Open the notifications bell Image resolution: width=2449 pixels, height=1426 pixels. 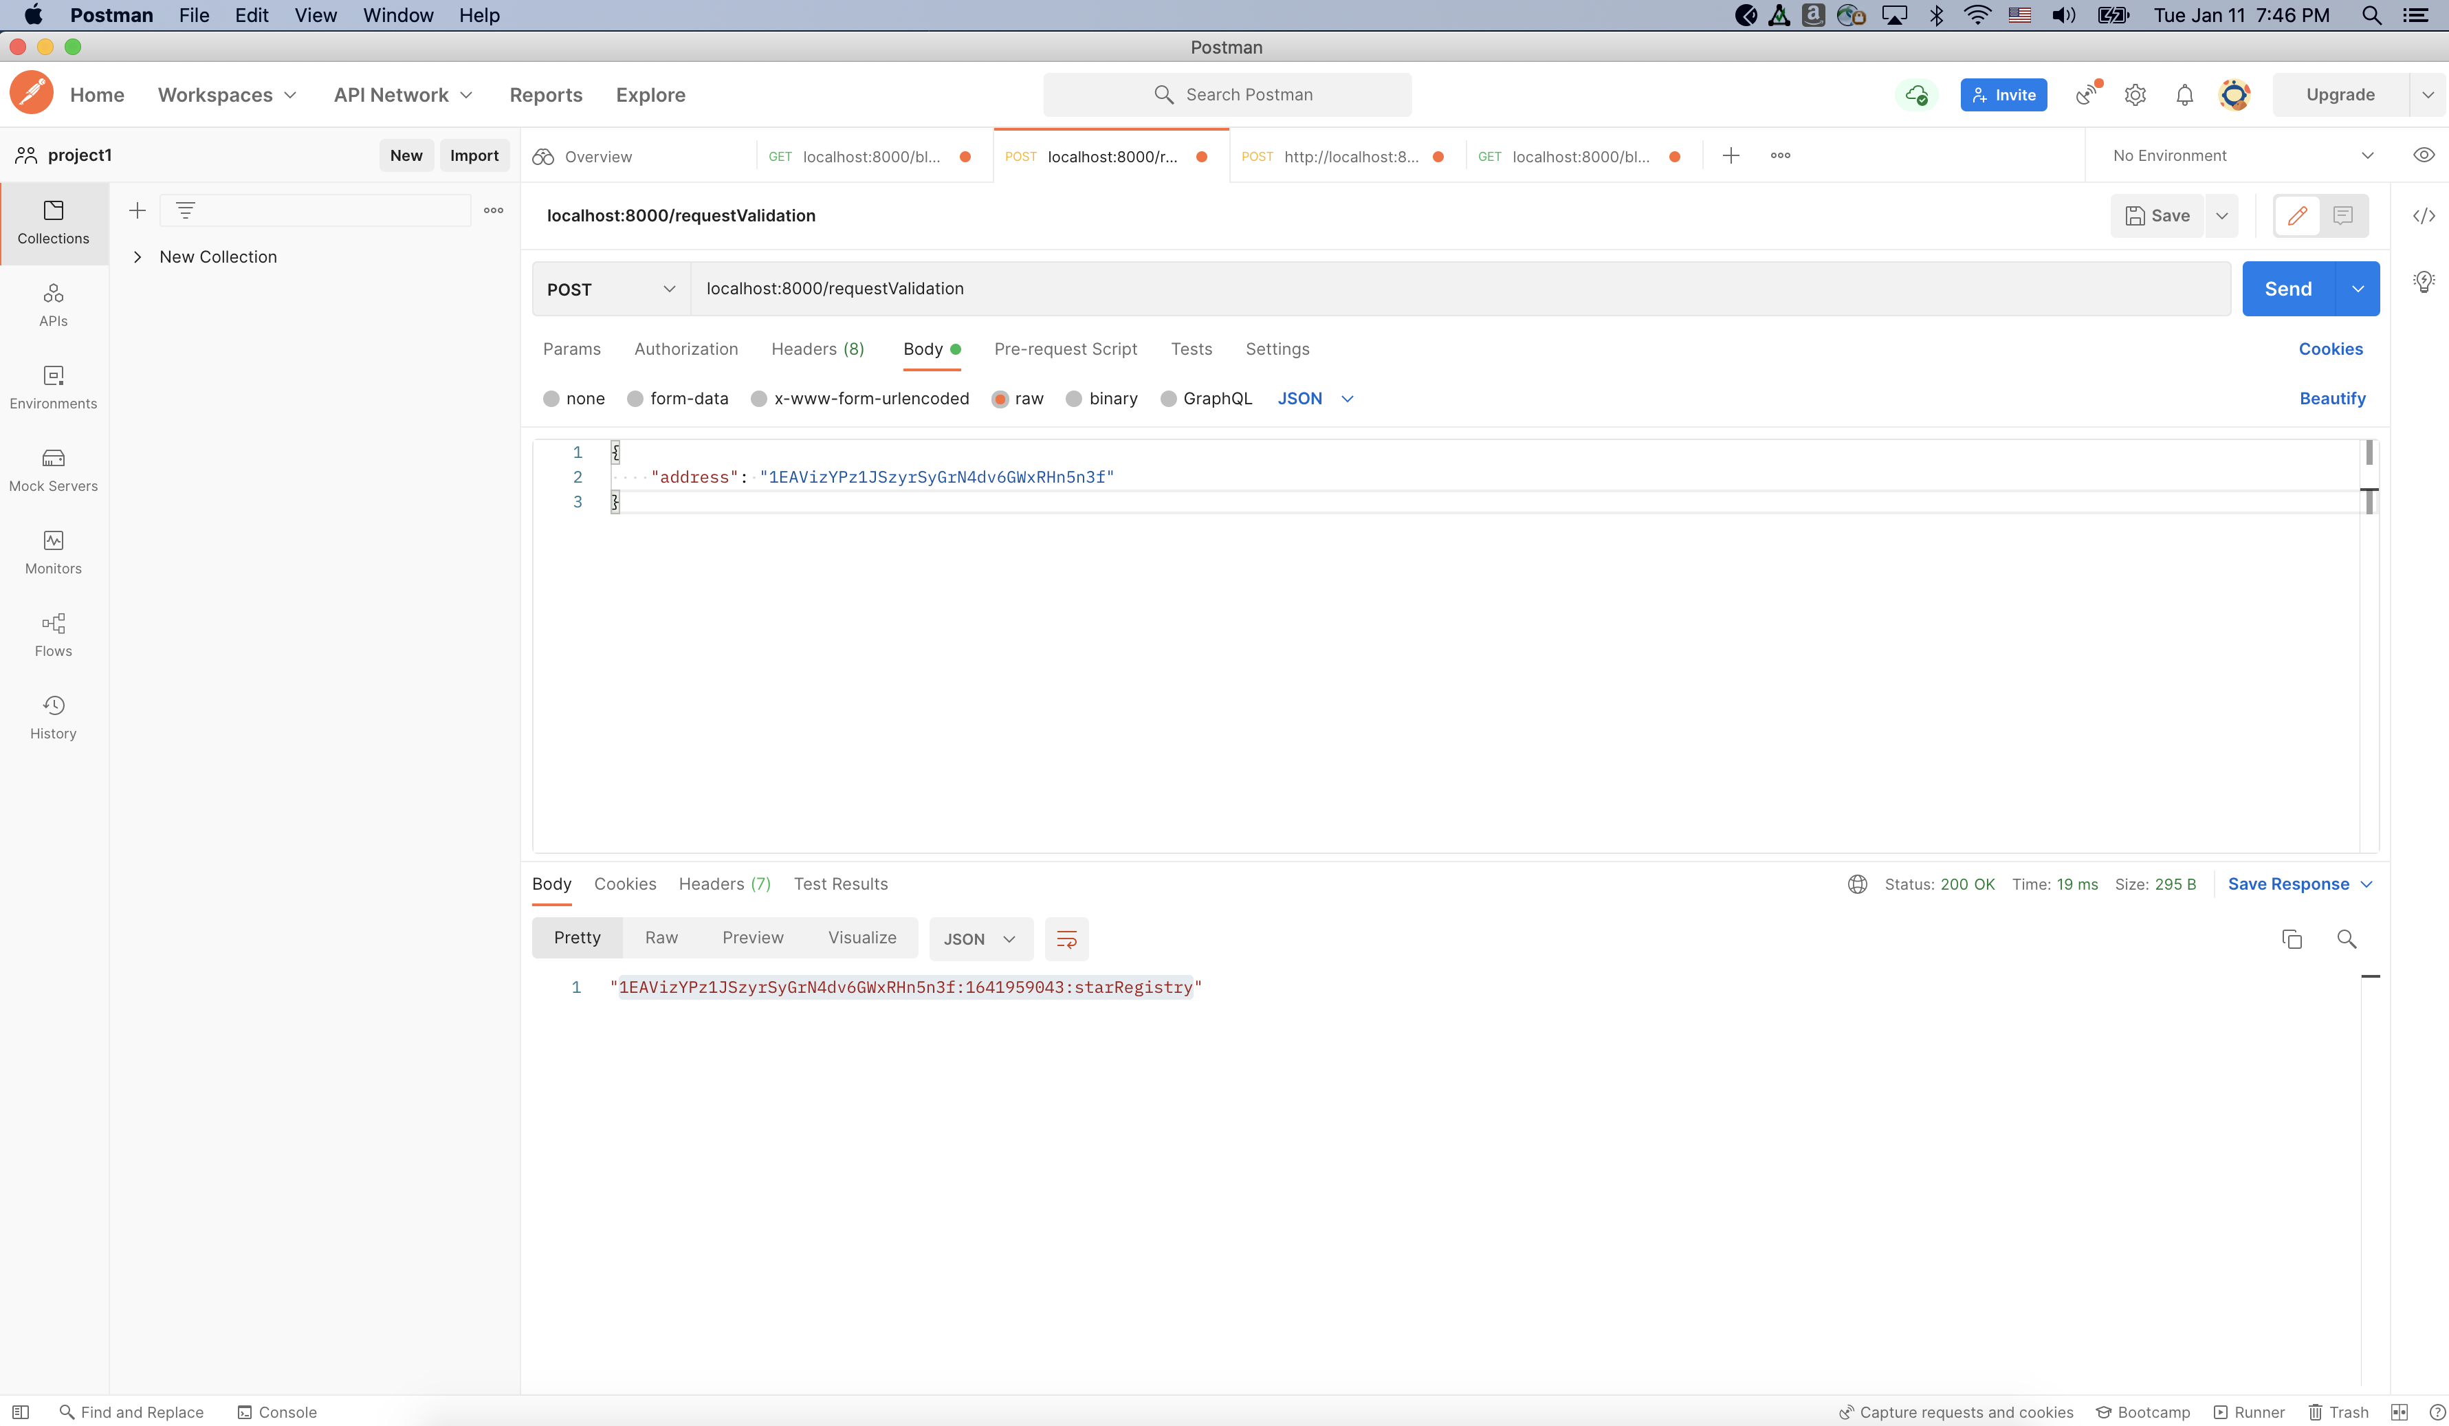point(2185,94)
